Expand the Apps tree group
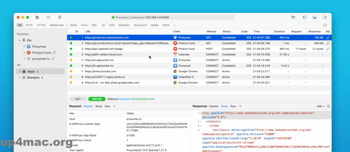The width and height of the screenshot is (350, 152). 19,72
